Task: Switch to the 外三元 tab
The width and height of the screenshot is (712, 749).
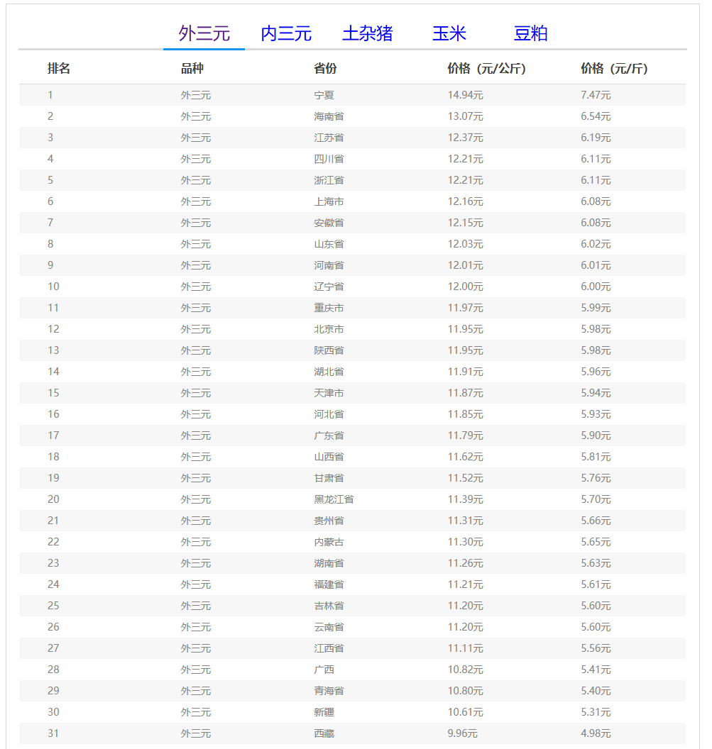Action: (204, 33)
